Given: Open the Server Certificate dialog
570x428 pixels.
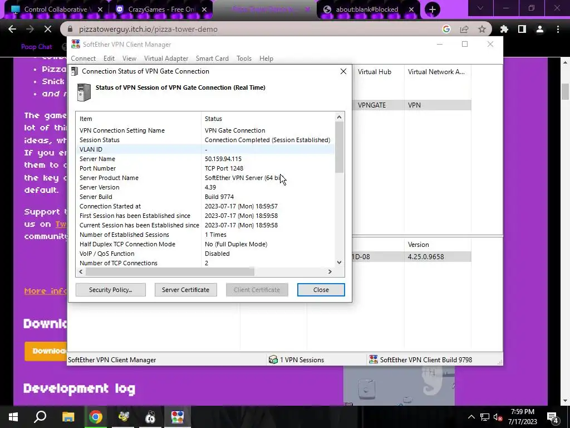Looking at the screenshot, I should 185,290.
